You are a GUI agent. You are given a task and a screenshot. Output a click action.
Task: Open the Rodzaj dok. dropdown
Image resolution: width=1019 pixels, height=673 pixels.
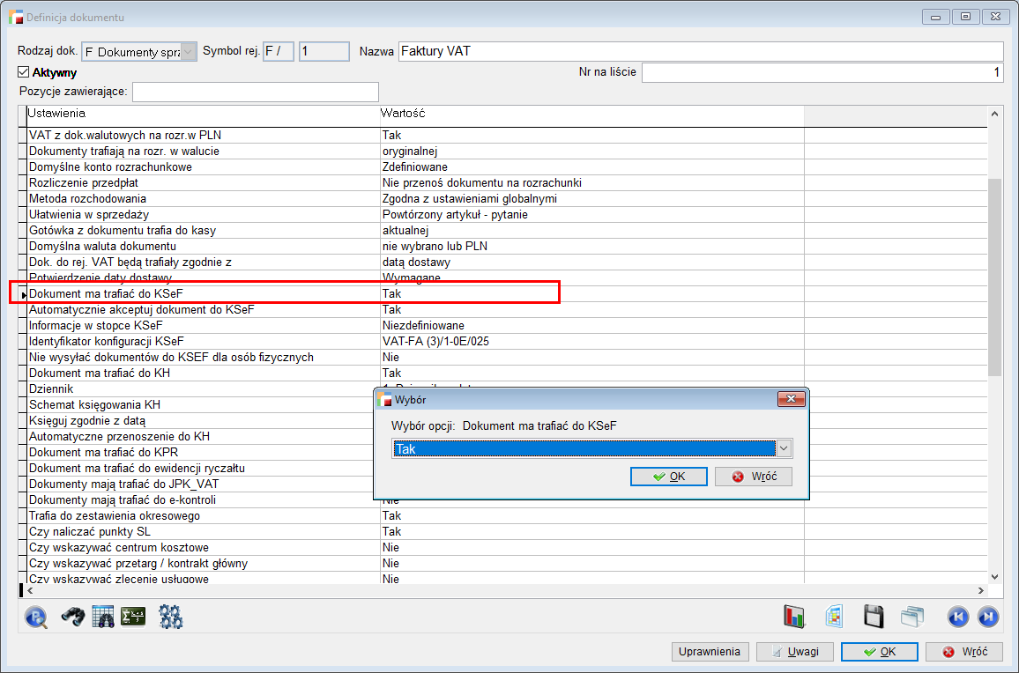coord(188,52)
